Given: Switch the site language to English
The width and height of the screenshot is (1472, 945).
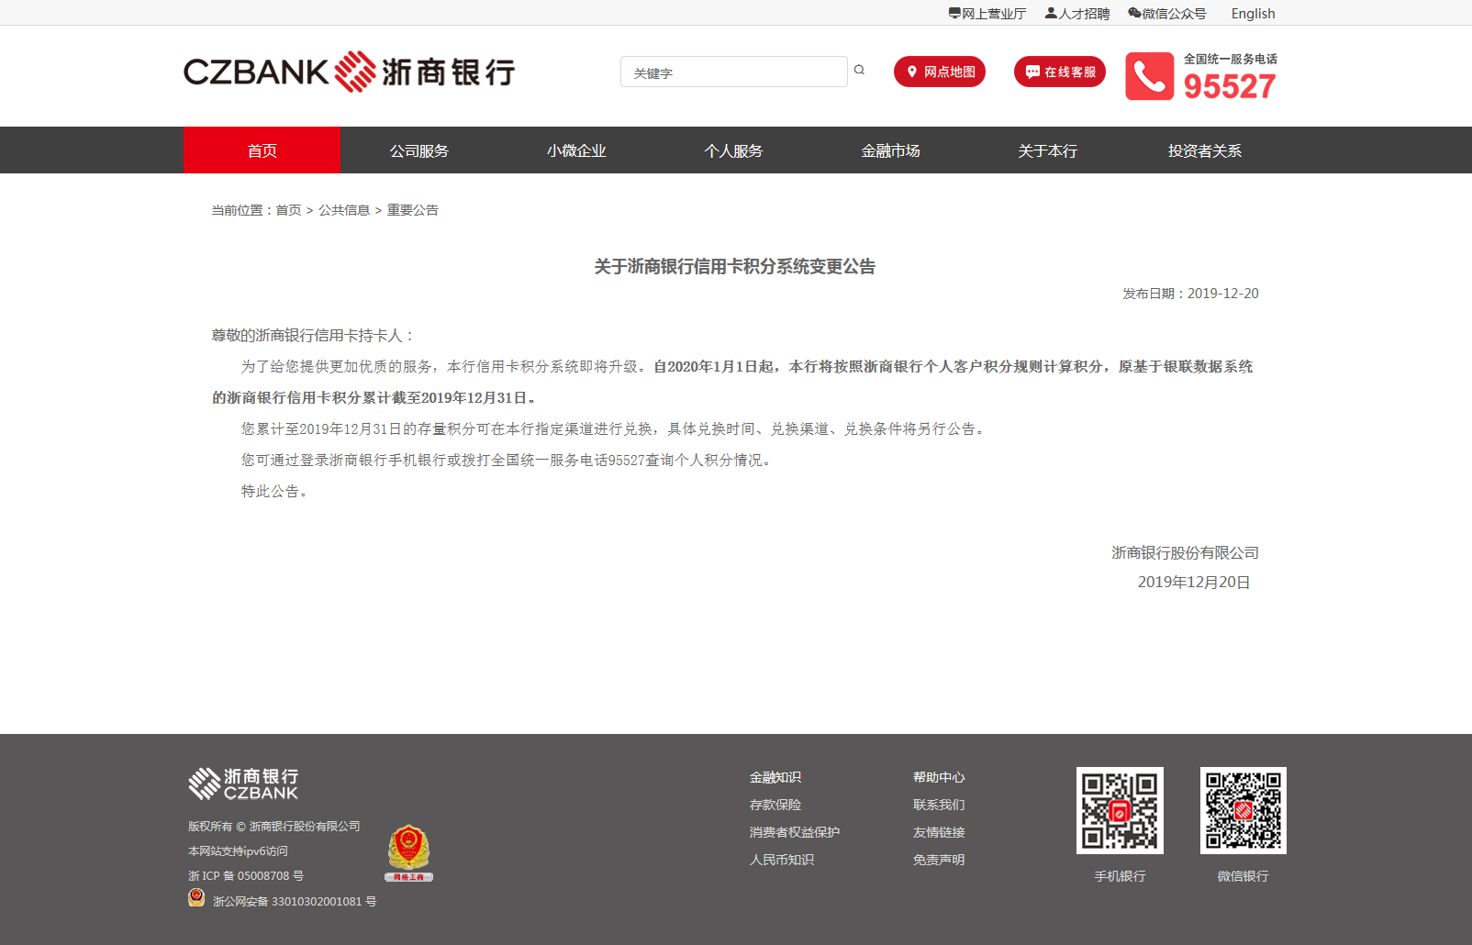Looking at the screenshot, I should [1253, 14].
